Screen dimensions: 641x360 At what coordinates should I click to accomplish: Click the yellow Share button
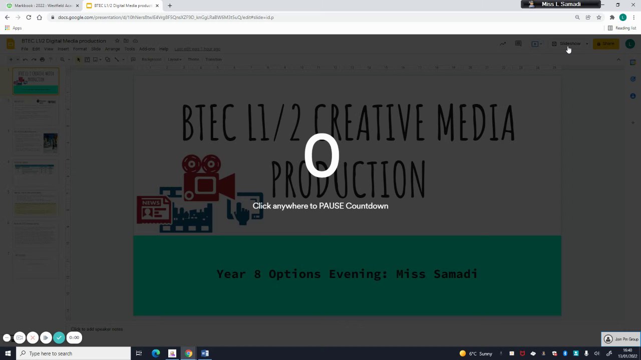click(x=606, y=43)
